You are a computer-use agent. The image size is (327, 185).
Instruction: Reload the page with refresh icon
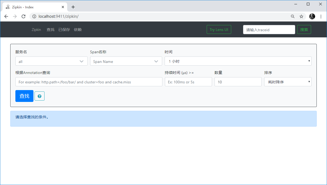23,16
